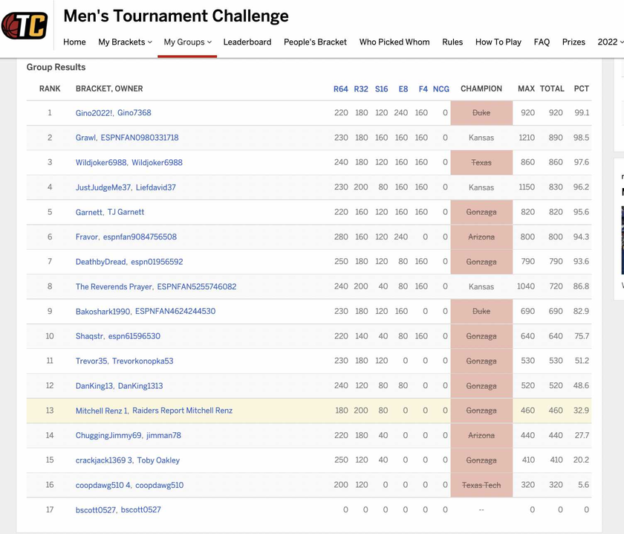
Task: Click the Home navigation item
Action: (74, 42)
